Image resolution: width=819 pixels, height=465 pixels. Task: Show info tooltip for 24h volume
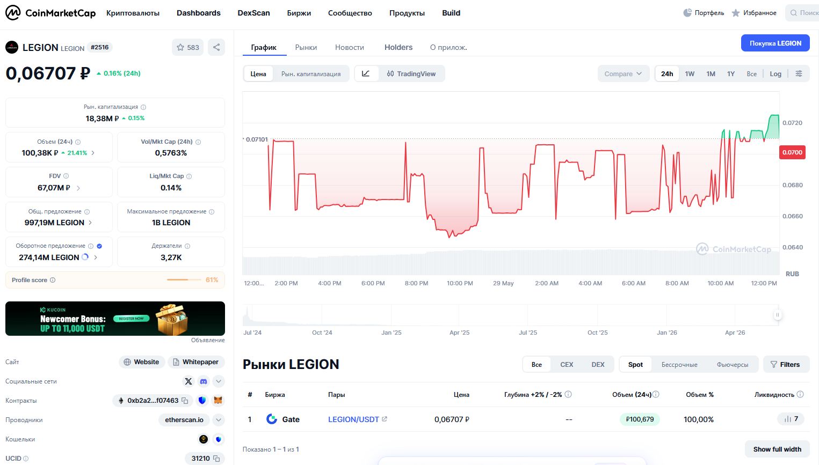pos(78,142)
